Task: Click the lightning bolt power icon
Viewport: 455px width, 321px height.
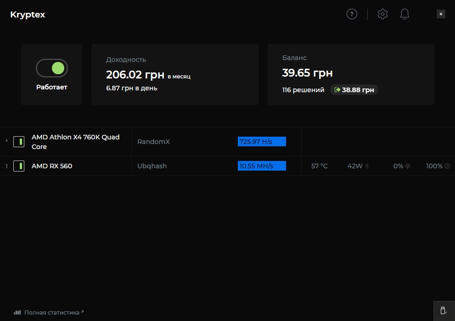Action: [x=367, y=166]
